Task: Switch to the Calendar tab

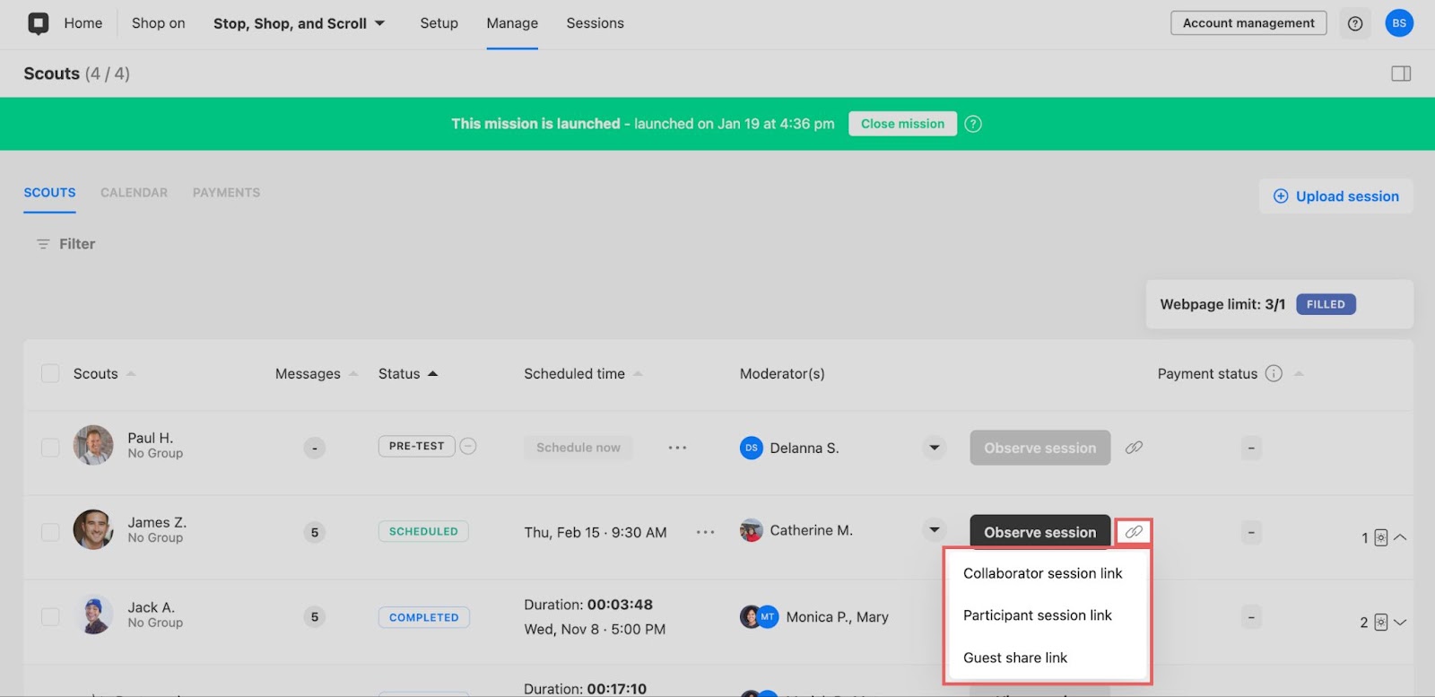Action: [x=134, y=193]
